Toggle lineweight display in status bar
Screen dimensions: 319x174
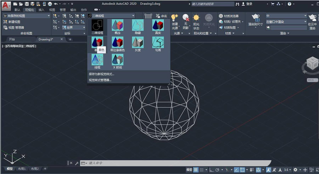pyautogui.click(x=252, y=170)
